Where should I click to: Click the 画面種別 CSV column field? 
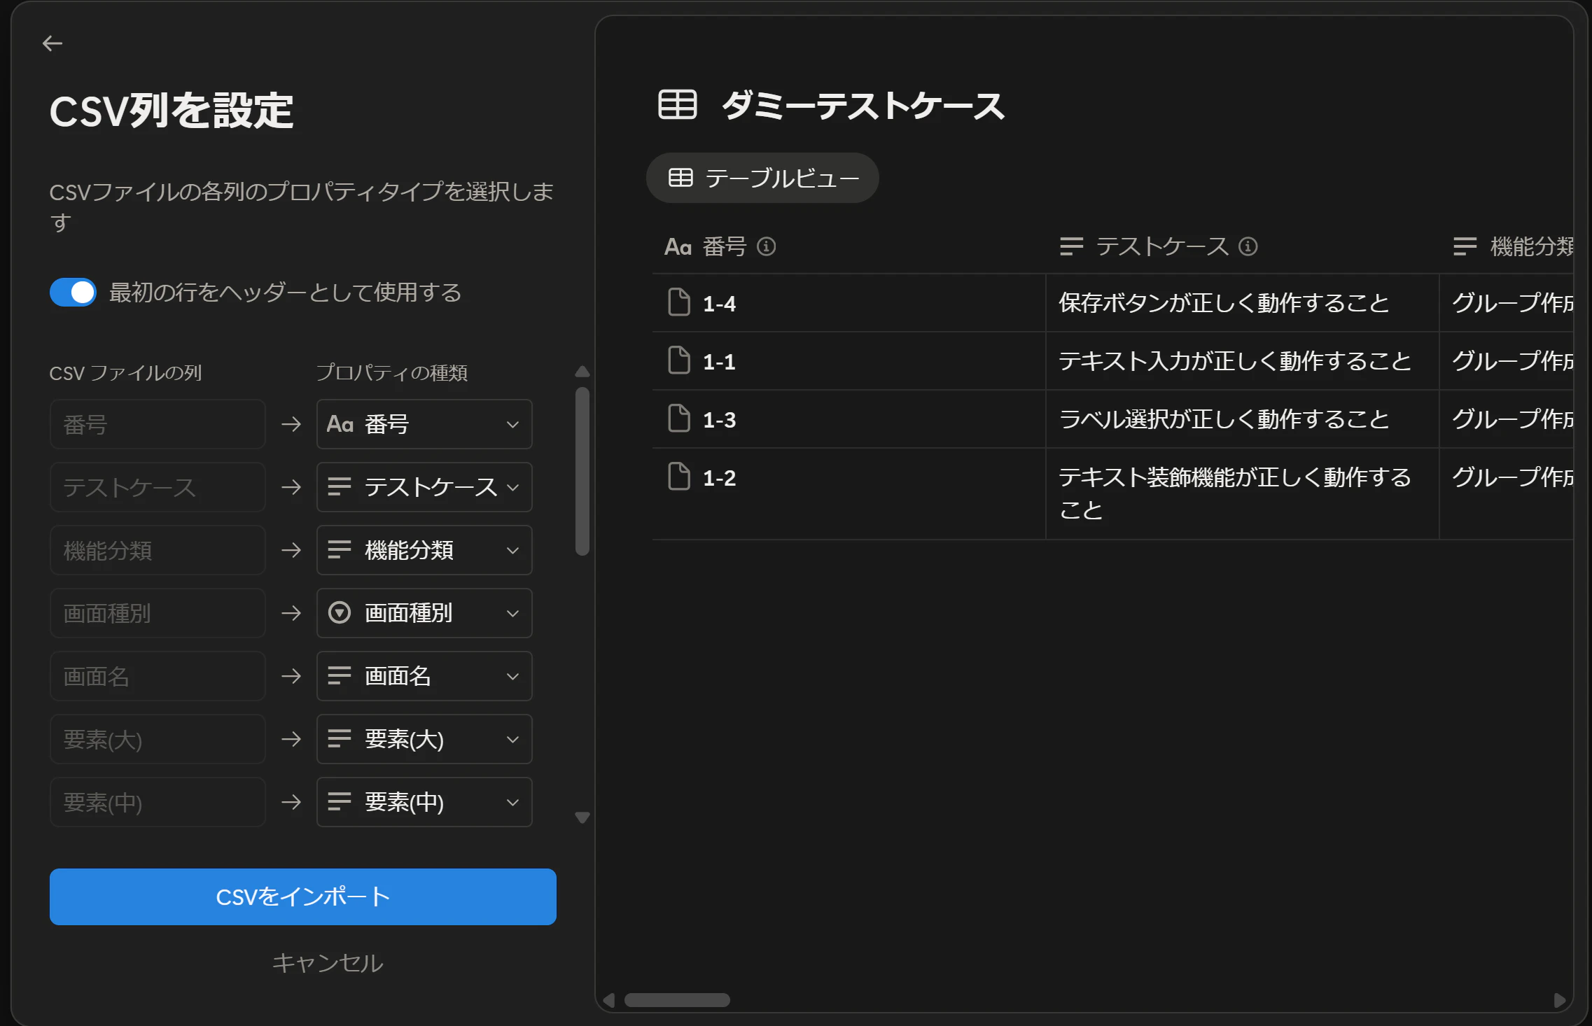click(x=158, y=613)
